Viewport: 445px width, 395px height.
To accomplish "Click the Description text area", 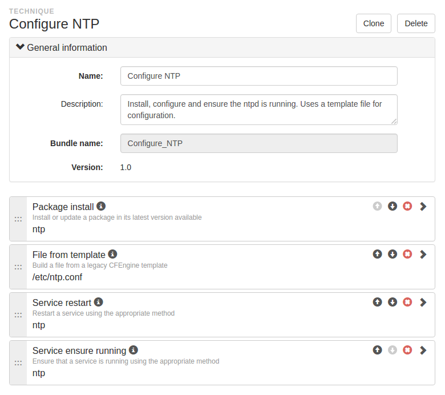I will pos(259,110).
